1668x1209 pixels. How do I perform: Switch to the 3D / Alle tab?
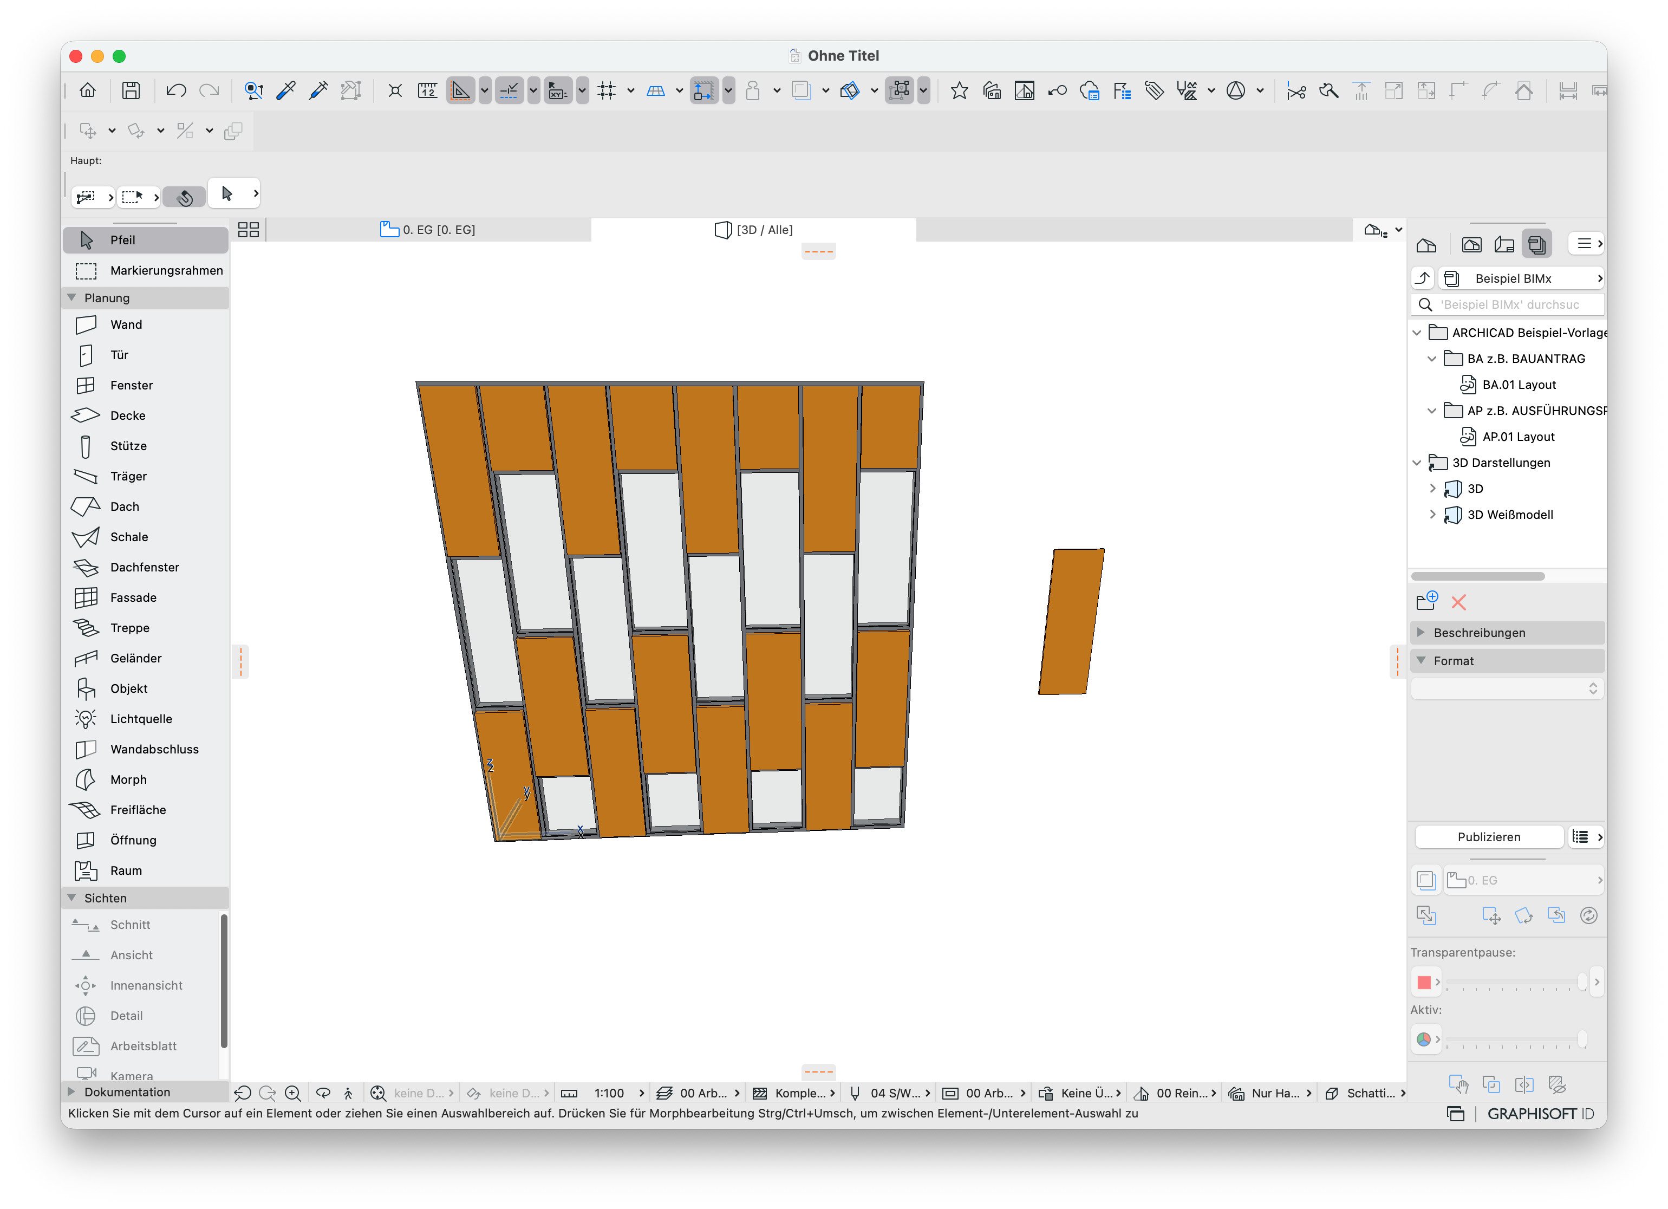tap(753, 230)
